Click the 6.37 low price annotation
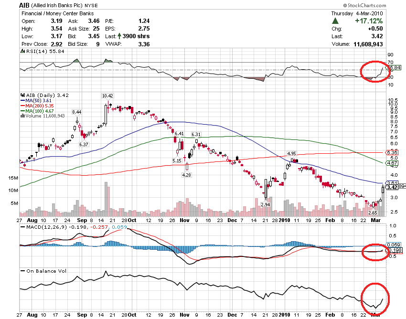The height and width of the screenshot is (319, 406). (84, 145)
